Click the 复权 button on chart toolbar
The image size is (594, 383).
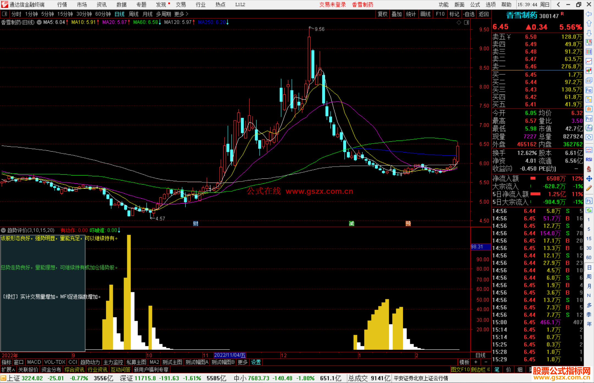[383, 14]
